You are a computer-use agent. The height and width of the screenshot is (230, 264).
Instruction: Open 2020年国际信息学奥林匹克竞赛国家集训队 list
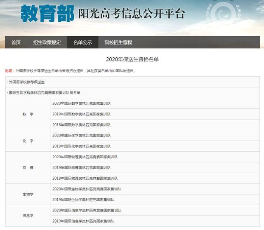[87, 210]
